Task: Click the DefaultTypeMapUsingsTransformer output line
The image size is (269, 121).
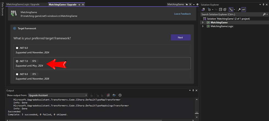Action: [71, 106]
